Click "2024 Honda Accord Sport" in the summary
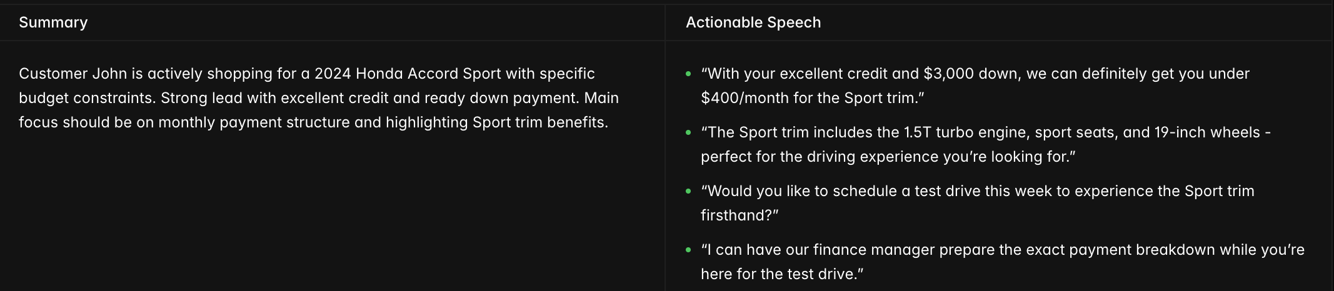This screenshot has width=1334, height=291. [408, 74]
